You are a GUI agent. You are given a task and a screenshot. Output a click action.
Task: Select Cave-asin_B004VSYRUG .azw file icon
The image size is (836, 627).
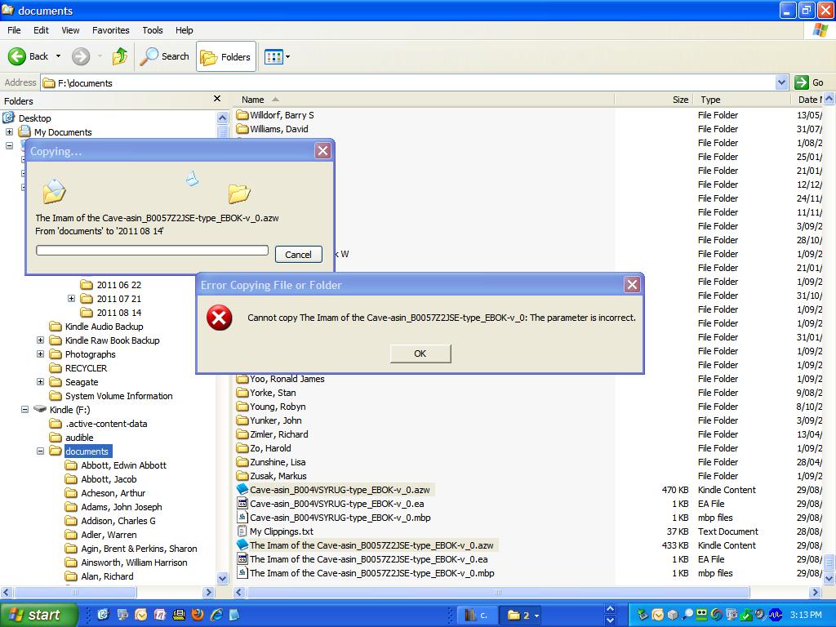pyautogui.click(x=242, y=489)
